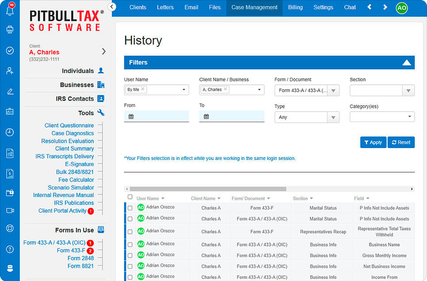
Task: Toggle the select-all checkbox in table header
Action: (130, 197)
